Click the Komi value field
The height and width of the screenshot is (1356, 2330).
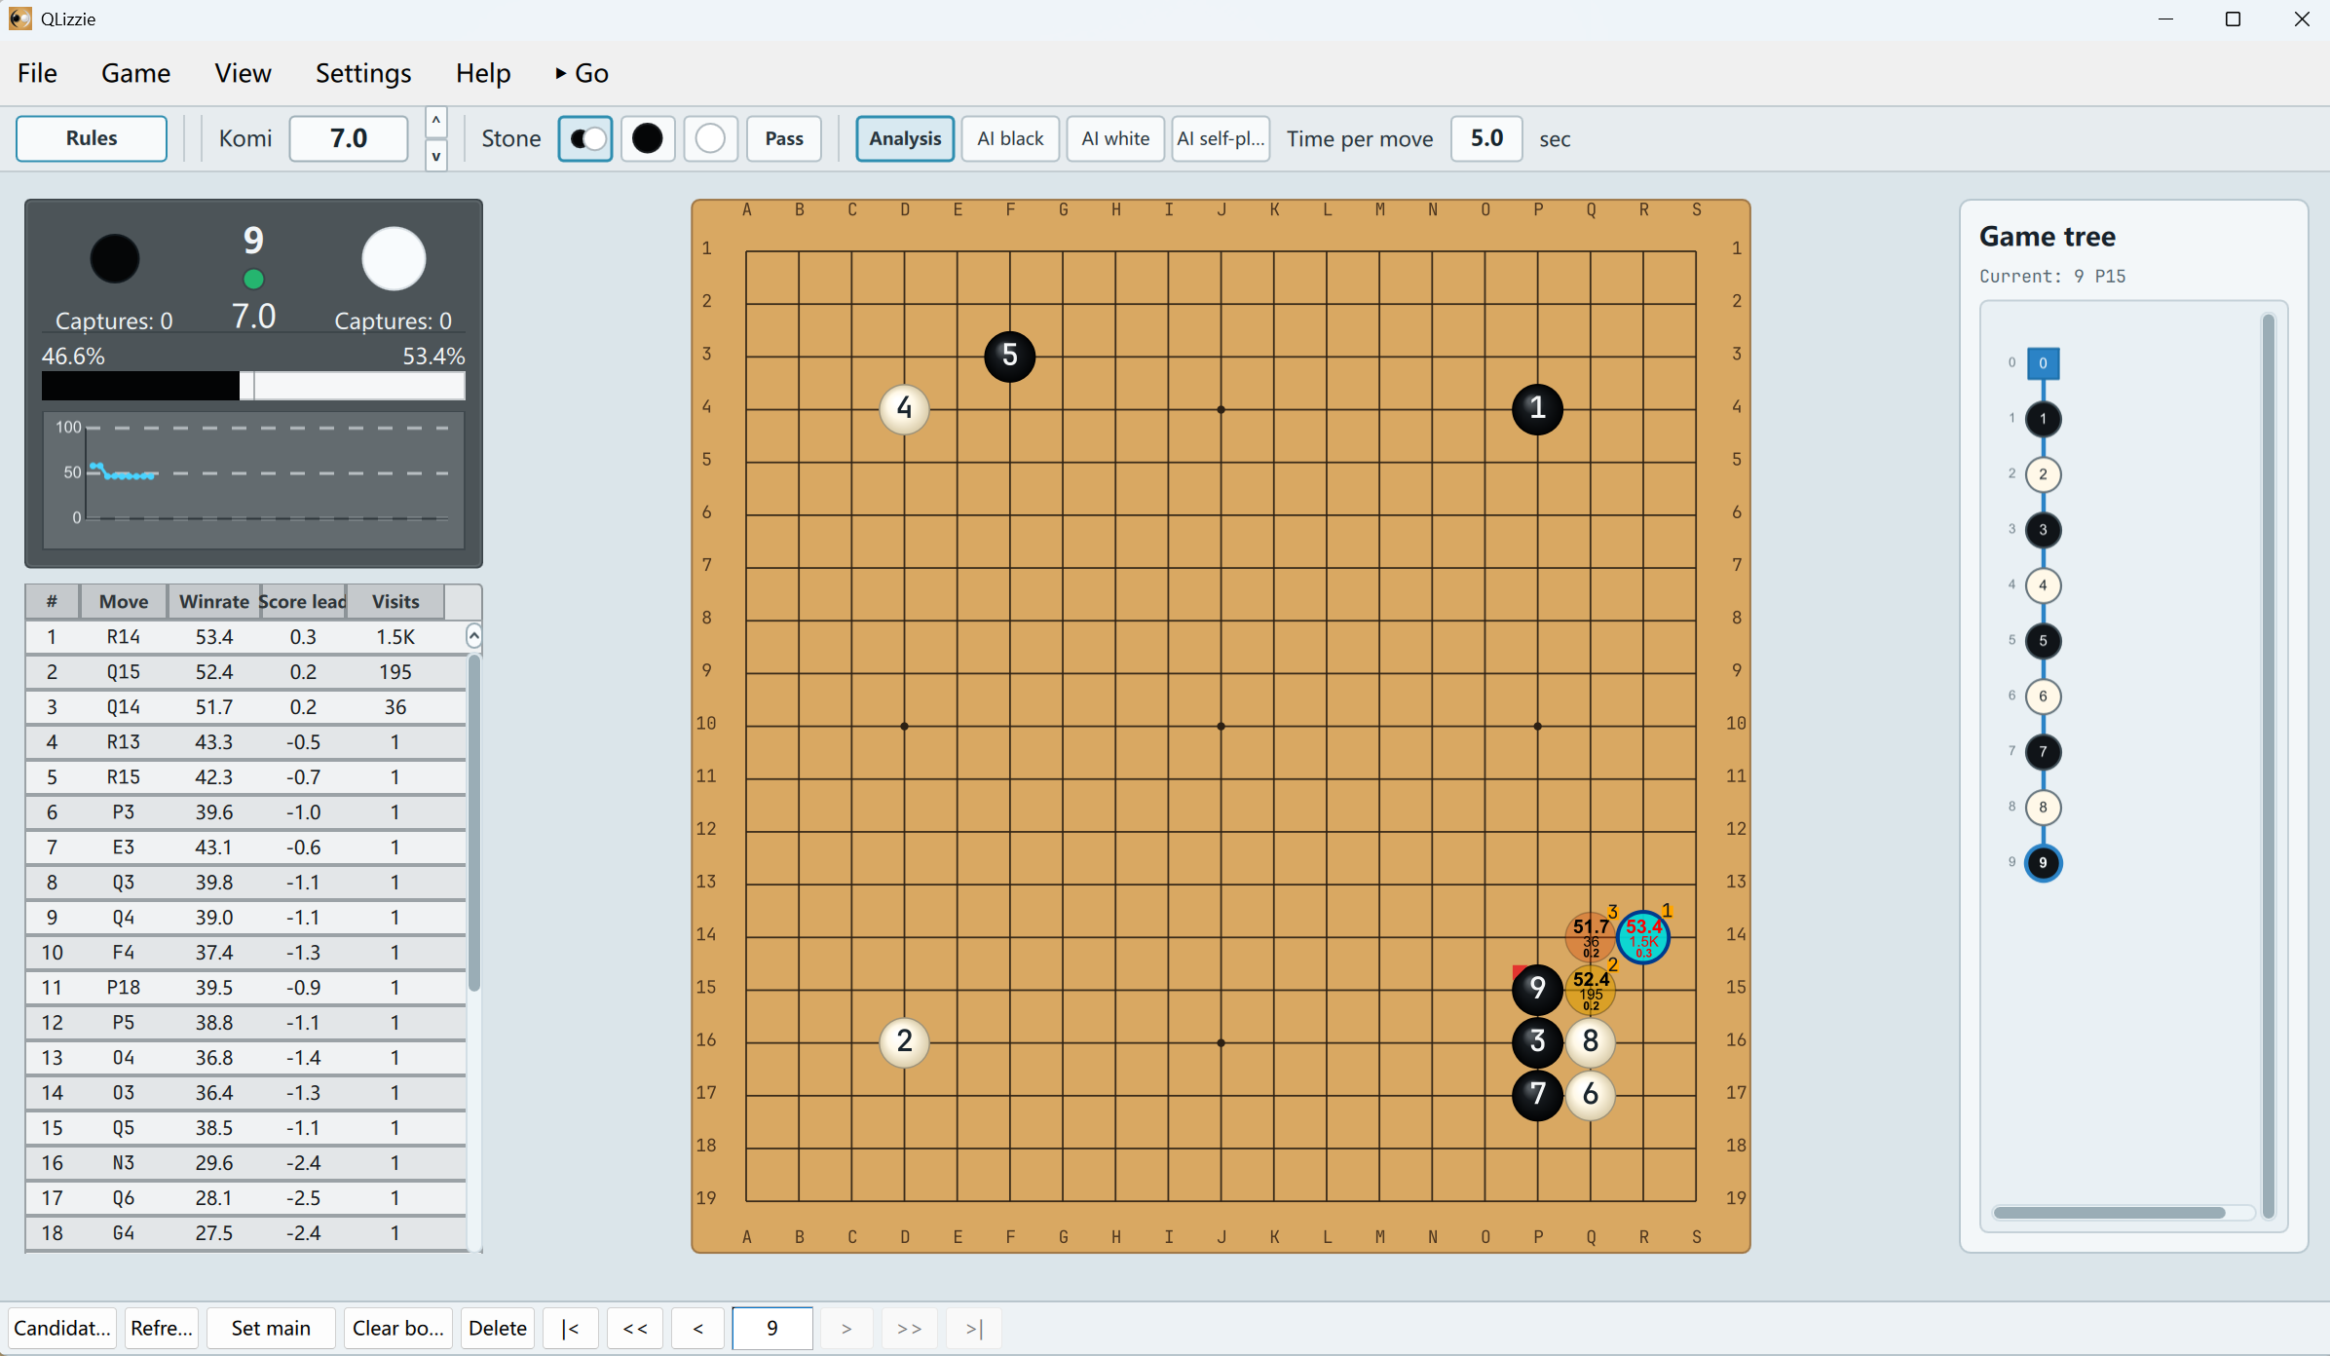(349, 138)
